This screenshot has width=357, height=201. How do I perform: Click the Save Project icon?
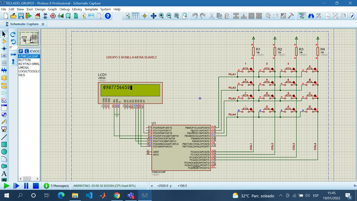21,16
